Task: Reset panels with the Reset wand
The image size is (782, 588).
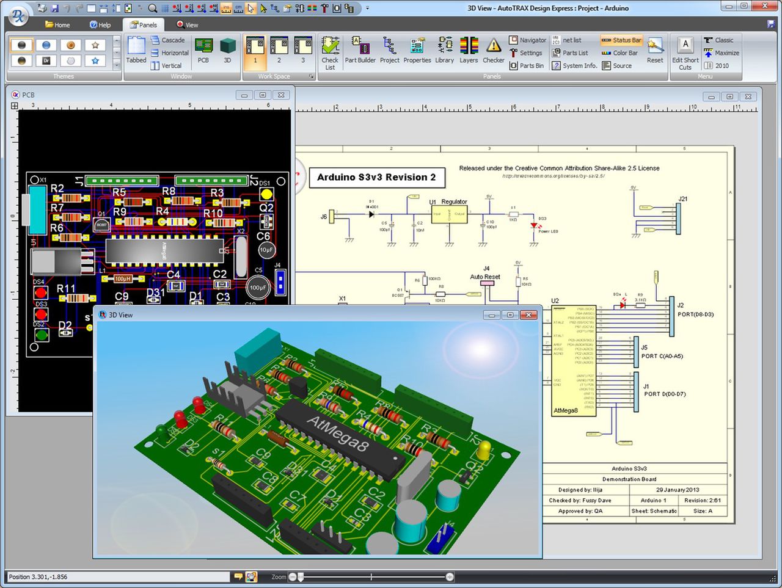Action: [655, 51]
